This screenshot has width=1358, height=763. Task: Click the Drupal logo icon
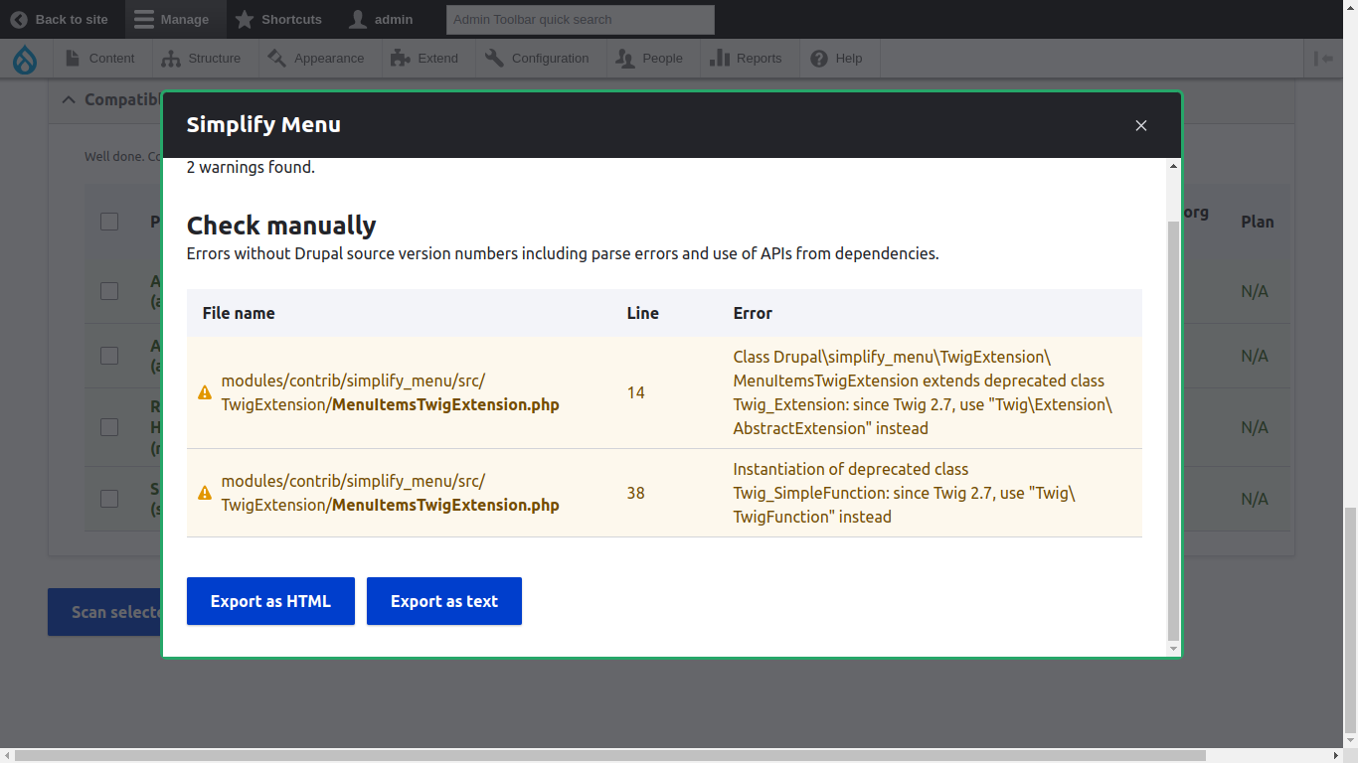[25, 60]
